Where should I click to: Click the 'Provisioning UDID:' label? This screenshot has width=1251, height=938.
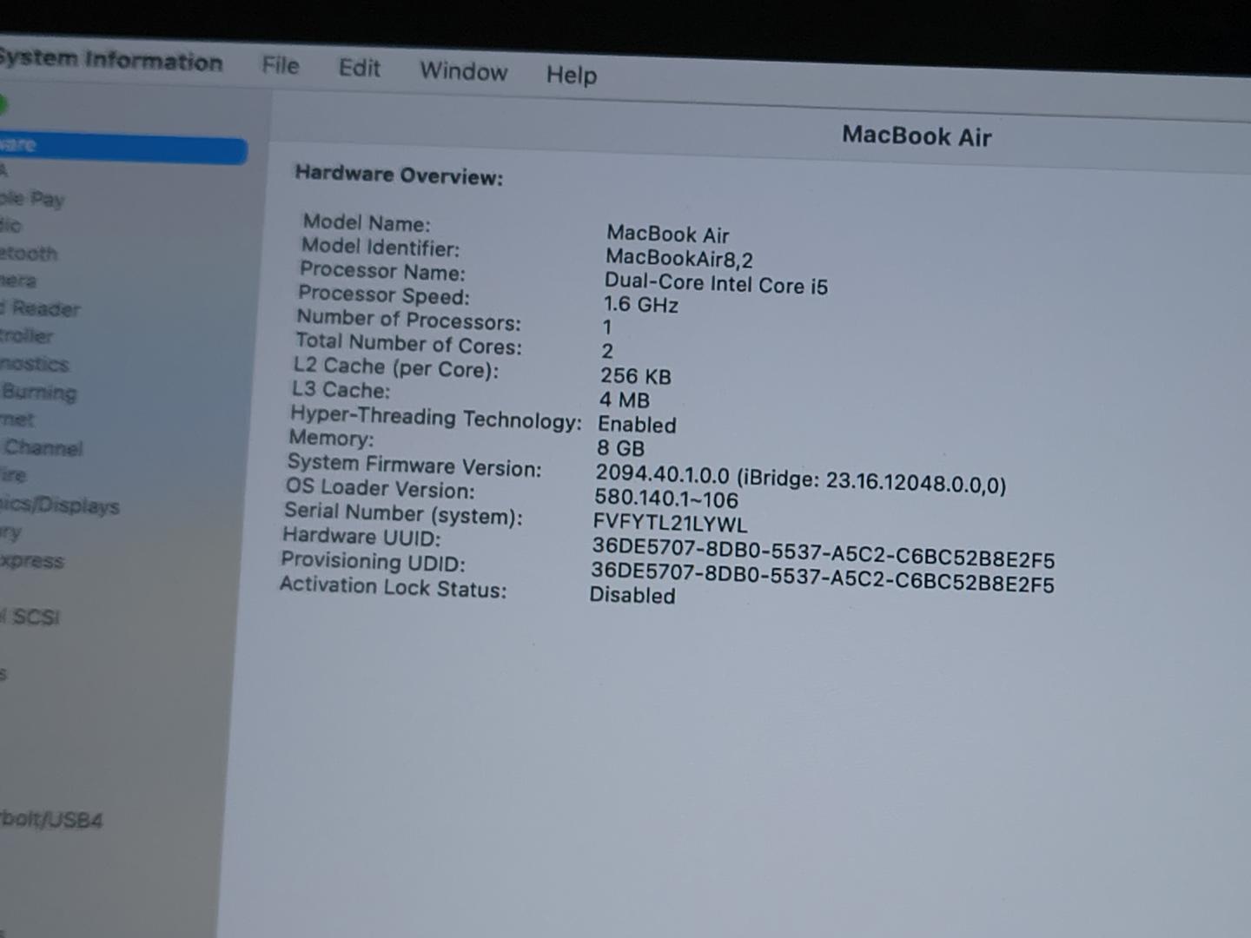374,561
